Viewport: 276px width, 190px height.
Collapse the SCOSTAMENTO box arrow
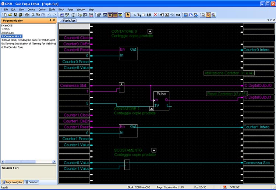(x=154, y=150)
